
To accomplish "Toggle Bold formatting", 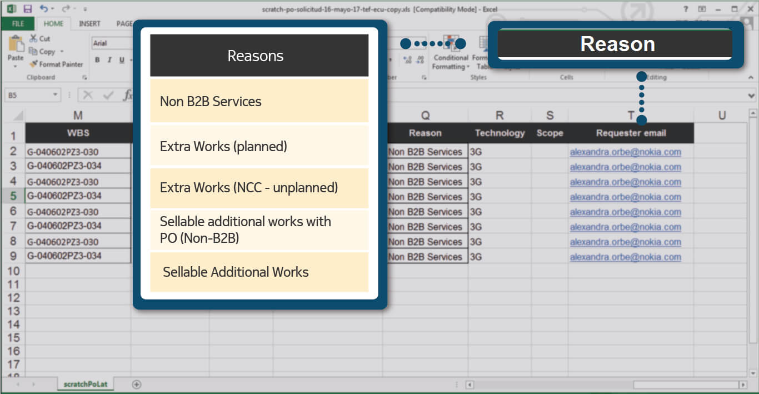I will coord(97,60).
